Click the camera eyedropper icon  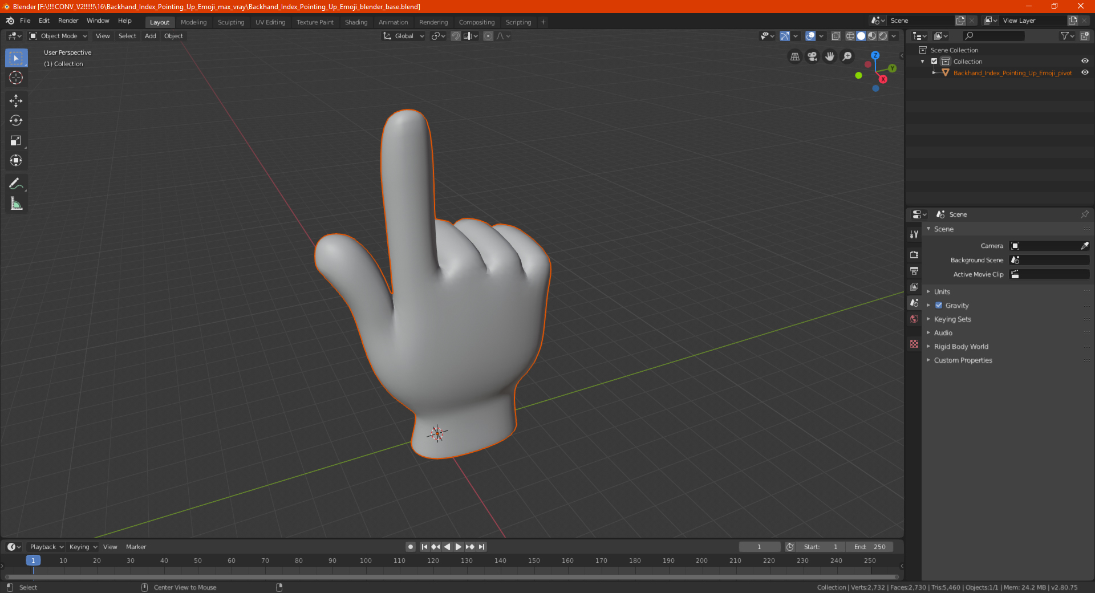[x=1084, y=246]
